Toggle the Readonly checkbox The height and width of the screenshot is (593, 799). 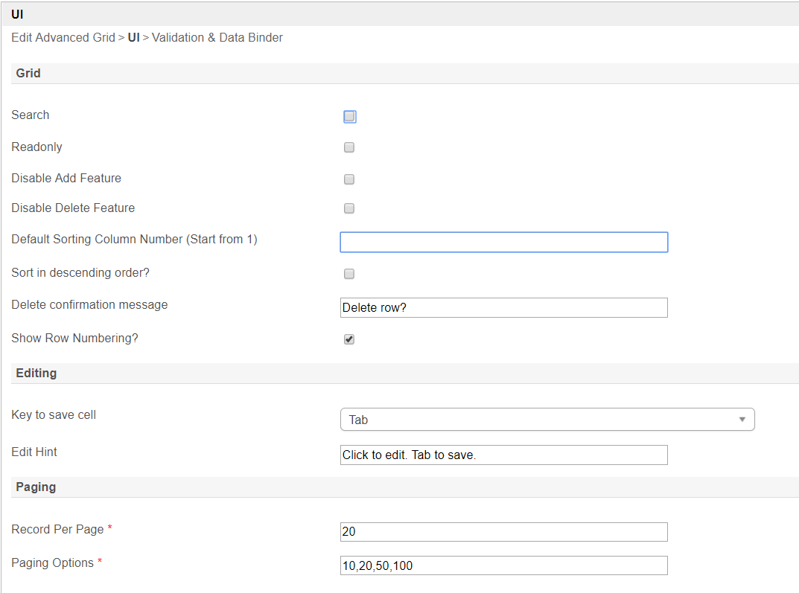pyautogui.click(x=349, y=147)
